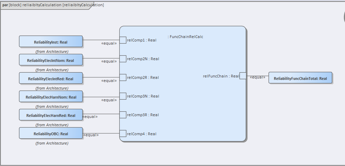Select the ReliabilityElecIntRed: Real block
The width and height of the screenshot is (345, 166).
[x=51, y=78]
